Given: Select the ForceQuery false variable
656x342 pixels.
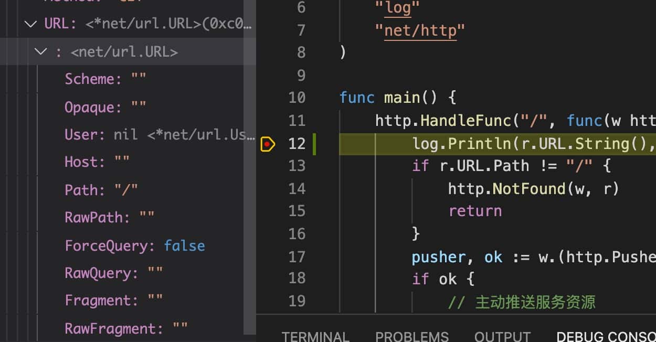Looking at the screenshot, I should coord(128,245).
